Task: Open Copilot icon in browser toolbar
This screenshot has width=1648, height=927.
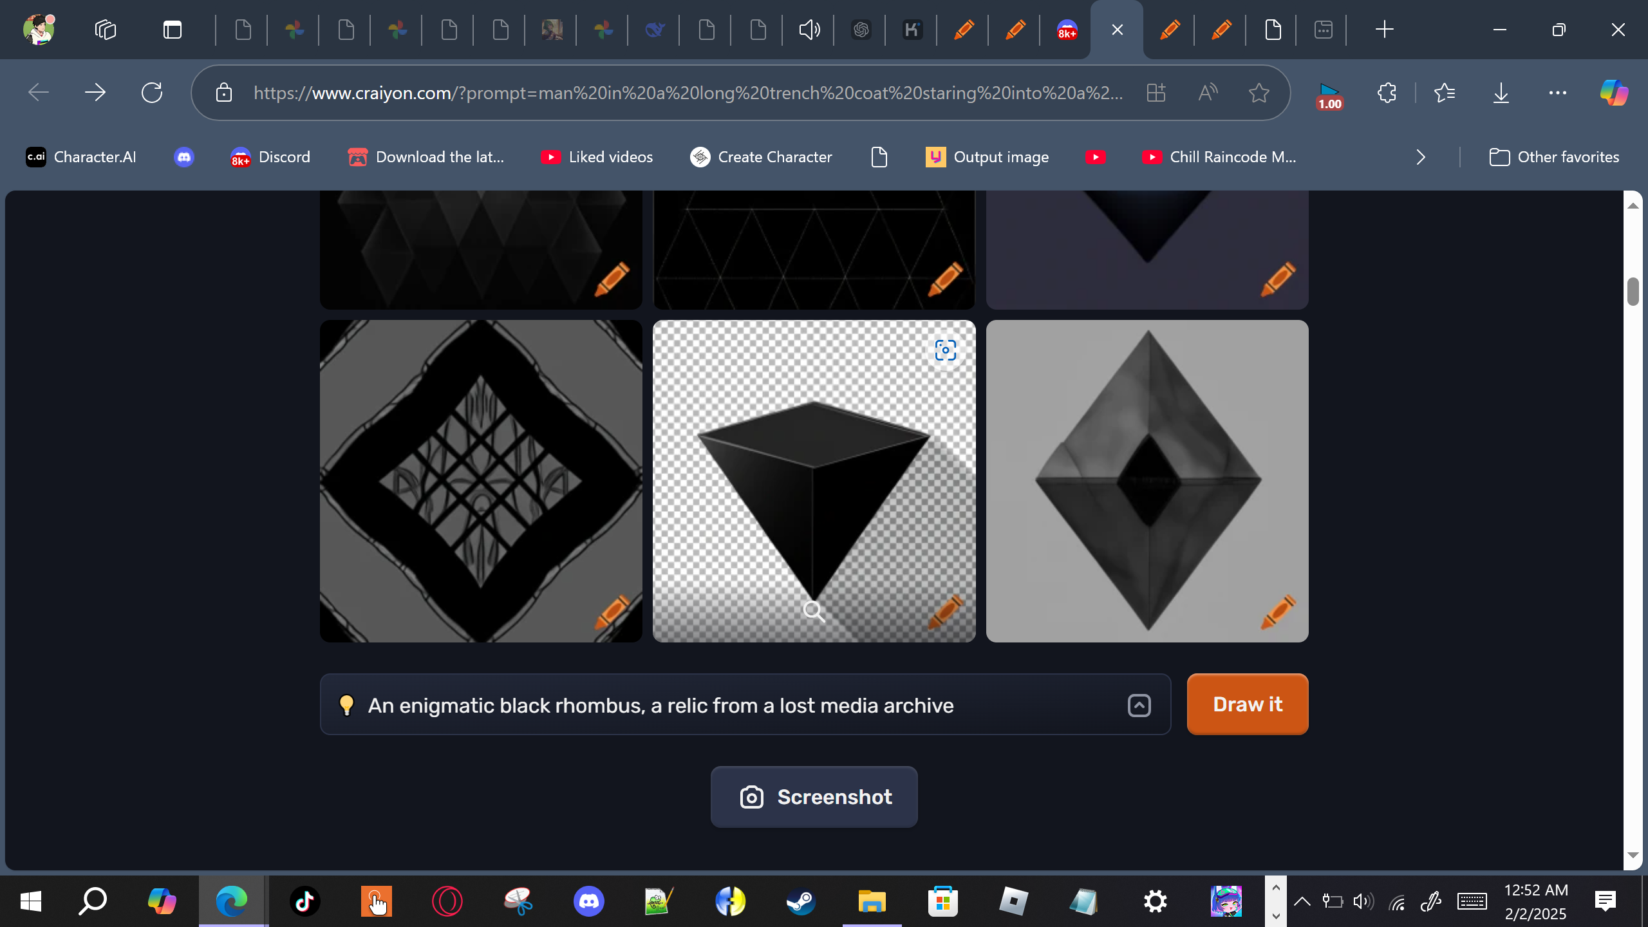Action: coord(1613,93)
